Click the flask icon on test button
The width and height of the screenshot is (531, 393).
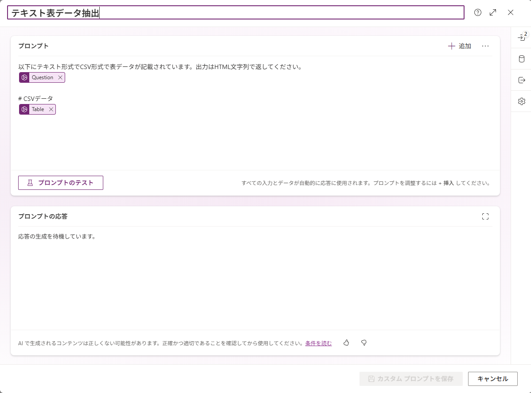(x=30, y=183)
